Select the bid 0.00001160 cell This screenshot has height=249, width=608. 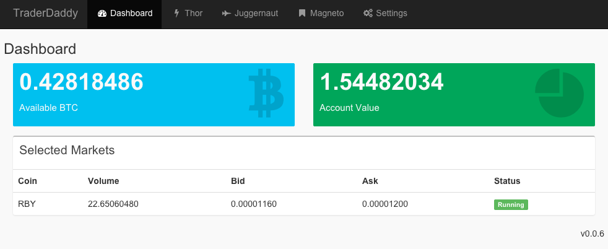coord(254,204)
